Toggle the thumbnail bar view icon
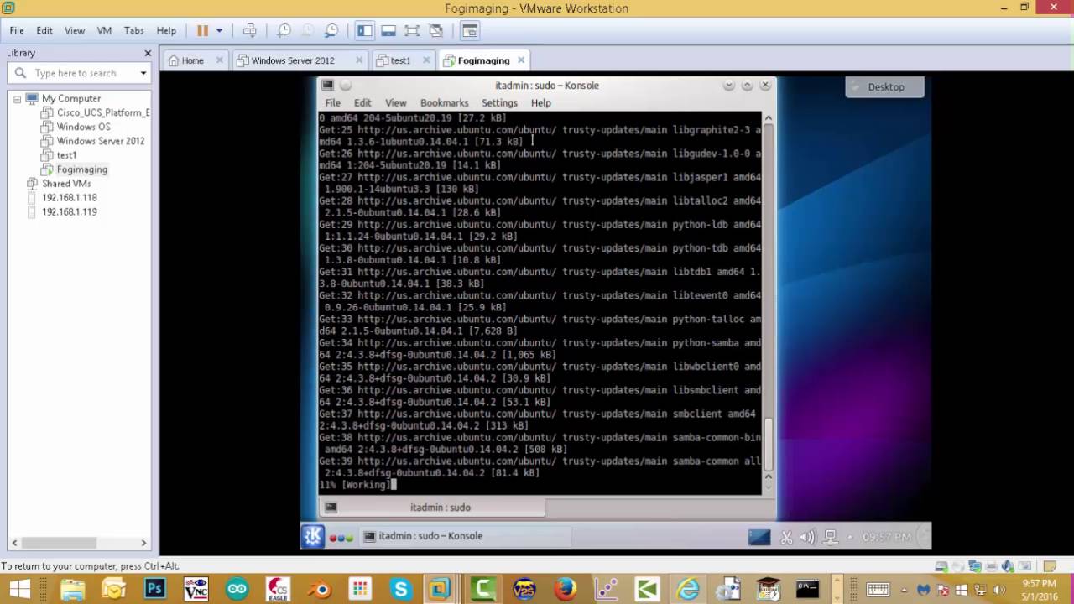The image size is (1074, 604). [x=388, y=30]
